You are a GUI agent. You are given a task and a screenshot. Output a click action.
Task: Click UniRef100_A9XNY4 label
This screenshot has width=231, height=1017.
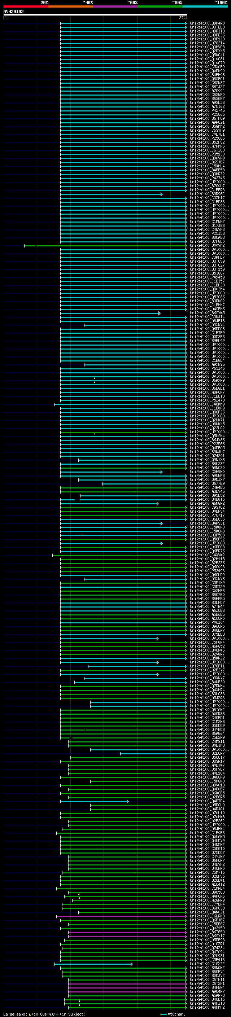(x=207, y=325)
